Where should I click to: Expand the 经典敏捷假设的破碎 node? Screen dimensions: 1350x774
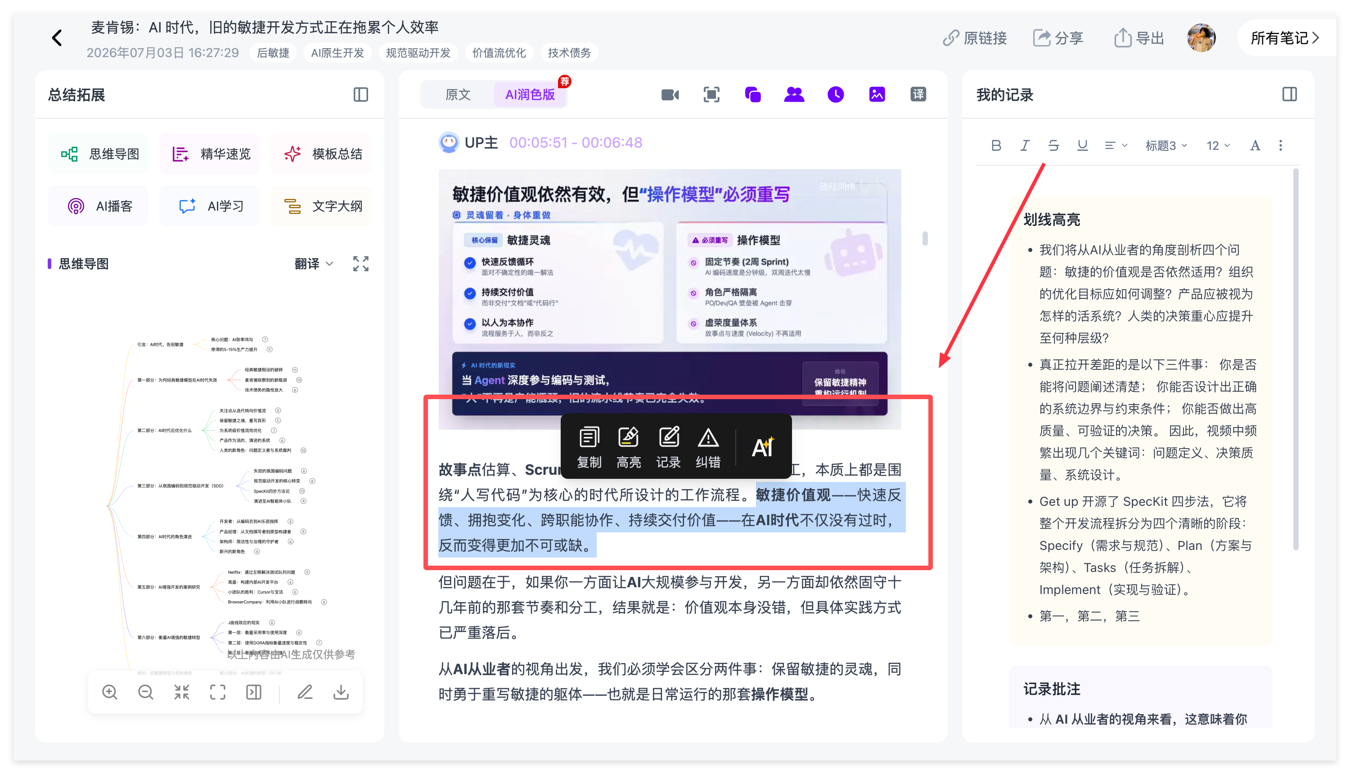pyautogui.click(x=295, y=369)
